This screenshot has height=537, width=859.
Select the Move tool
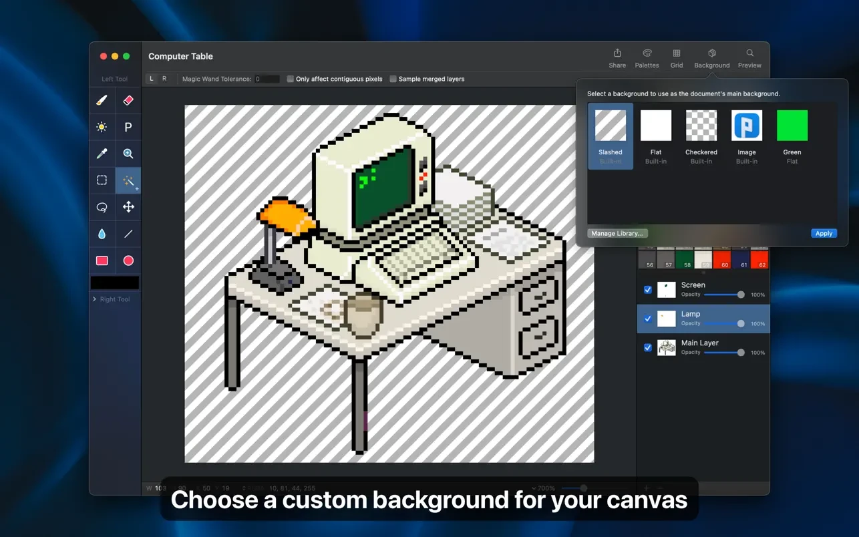(128, 207)
